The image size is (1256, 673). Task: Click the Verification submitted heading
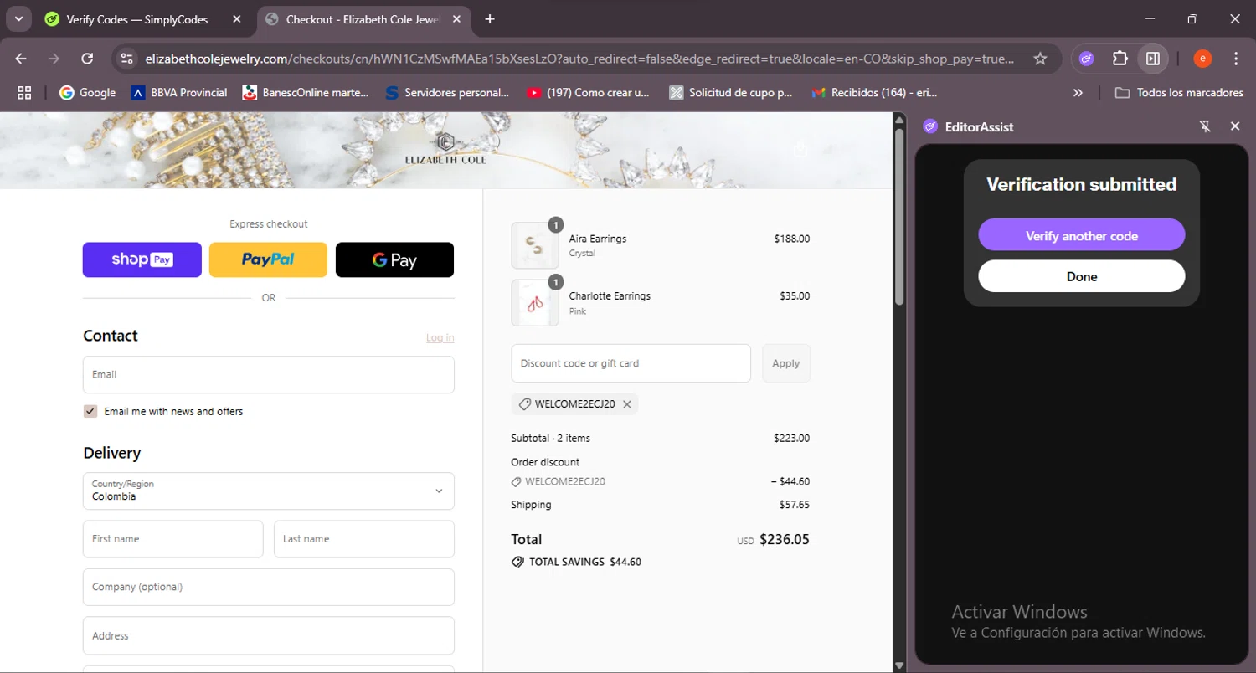[1082, 184]
